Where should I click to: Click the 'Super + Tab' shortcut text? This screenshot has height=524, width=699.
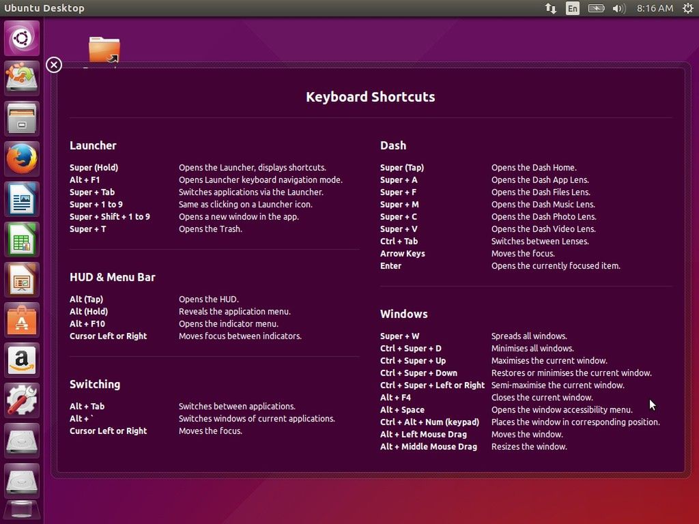(x=92, y=192)
